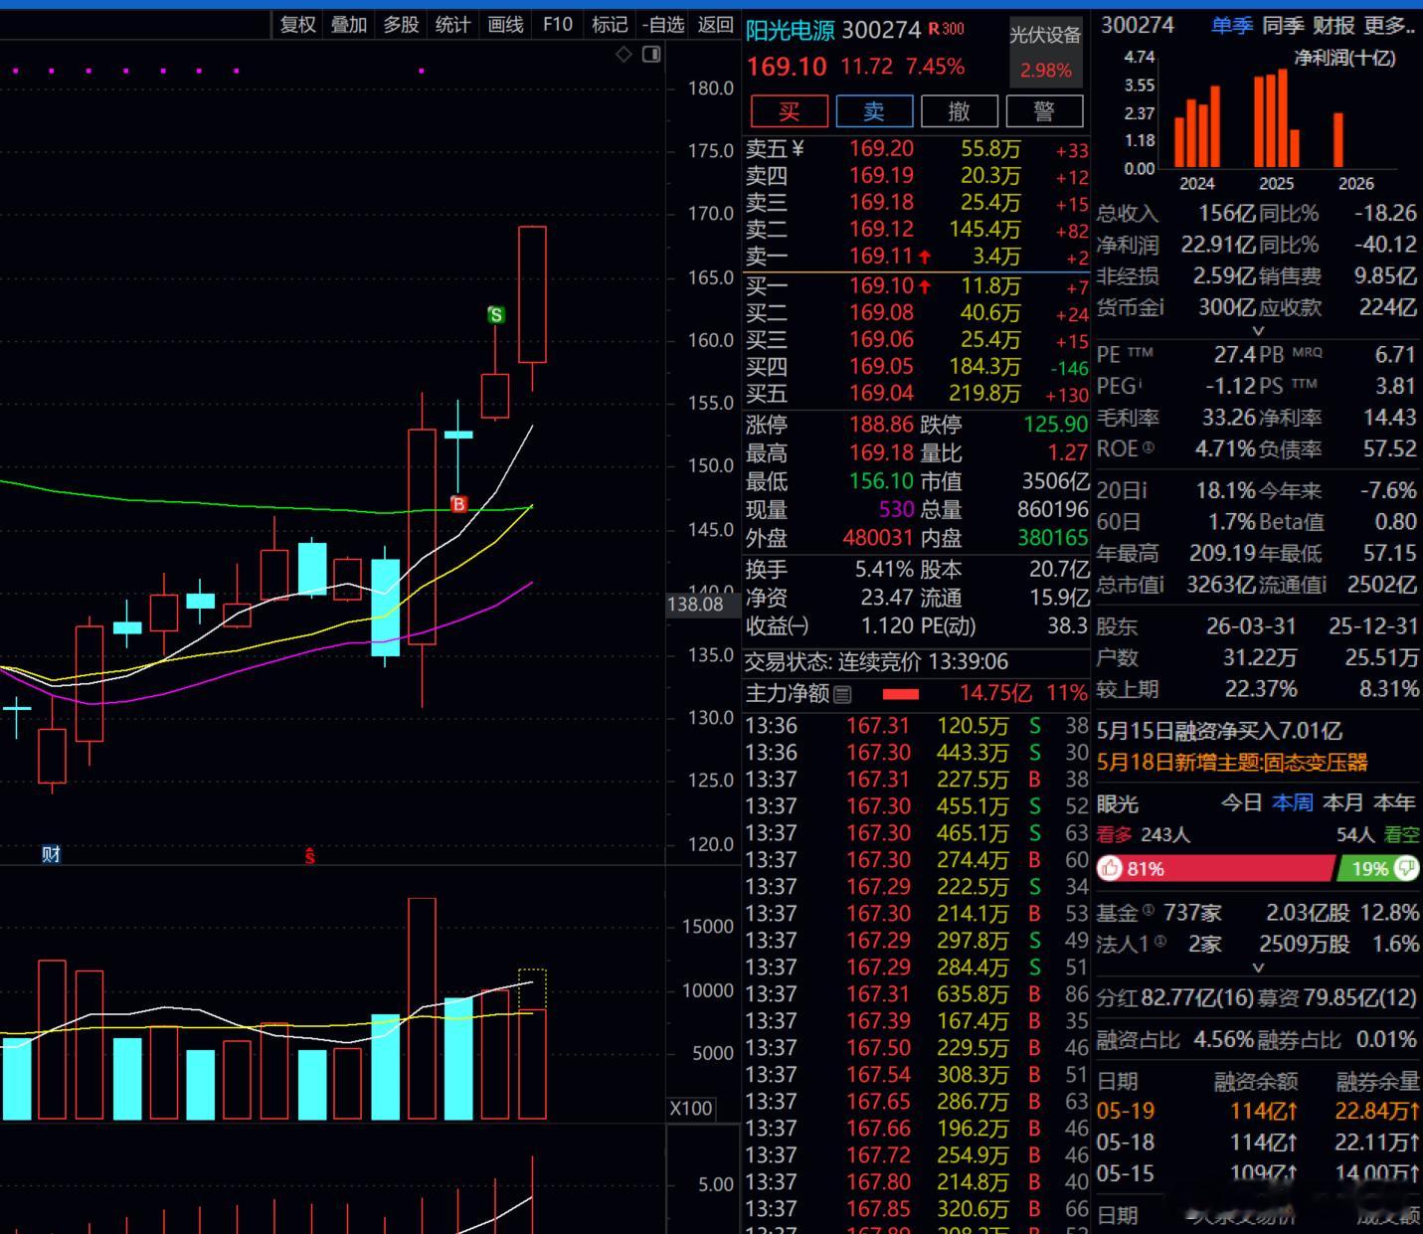The width and height of the screenshot is (1423, 1234).
Task: Remove the stock via -自选 button
Action: [x=663, y=25]
